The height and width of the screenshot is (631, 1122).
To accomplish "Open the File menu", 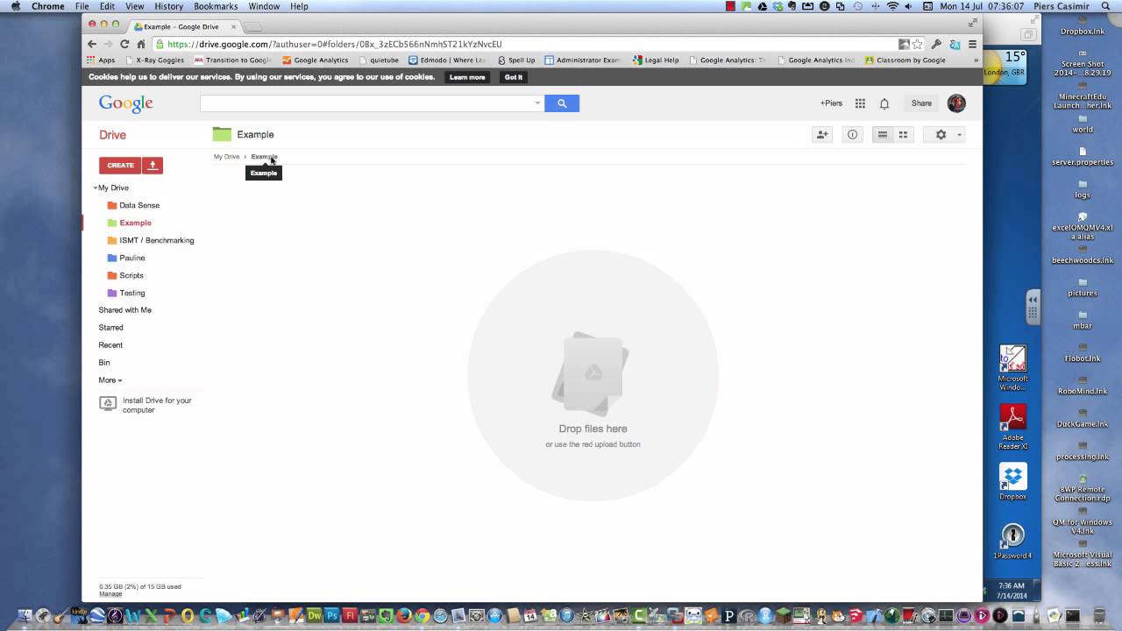I will click(82, 6).
